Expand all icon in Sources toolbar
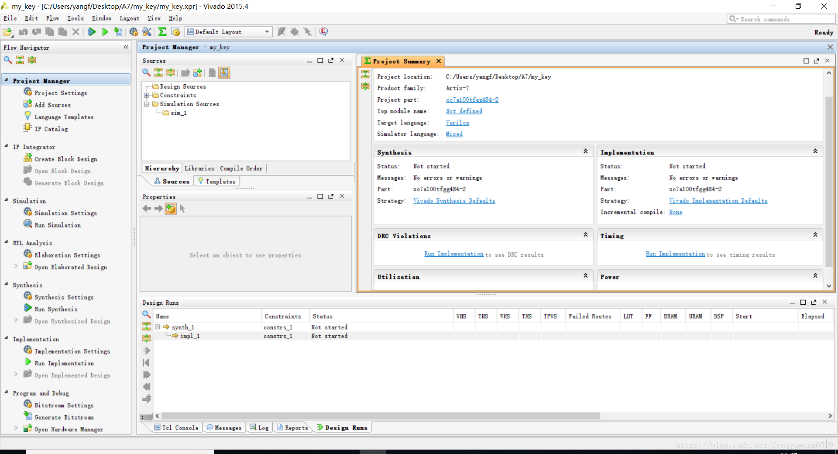Image resolution: width=838 pixels, height=454 pixels. (x=171, y=73)
